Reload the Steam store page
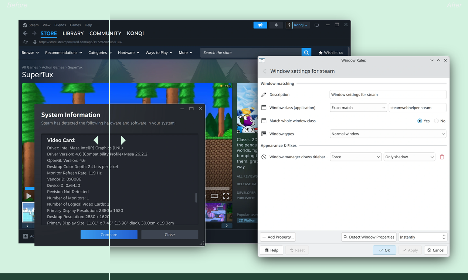 (x=26, y=42)
